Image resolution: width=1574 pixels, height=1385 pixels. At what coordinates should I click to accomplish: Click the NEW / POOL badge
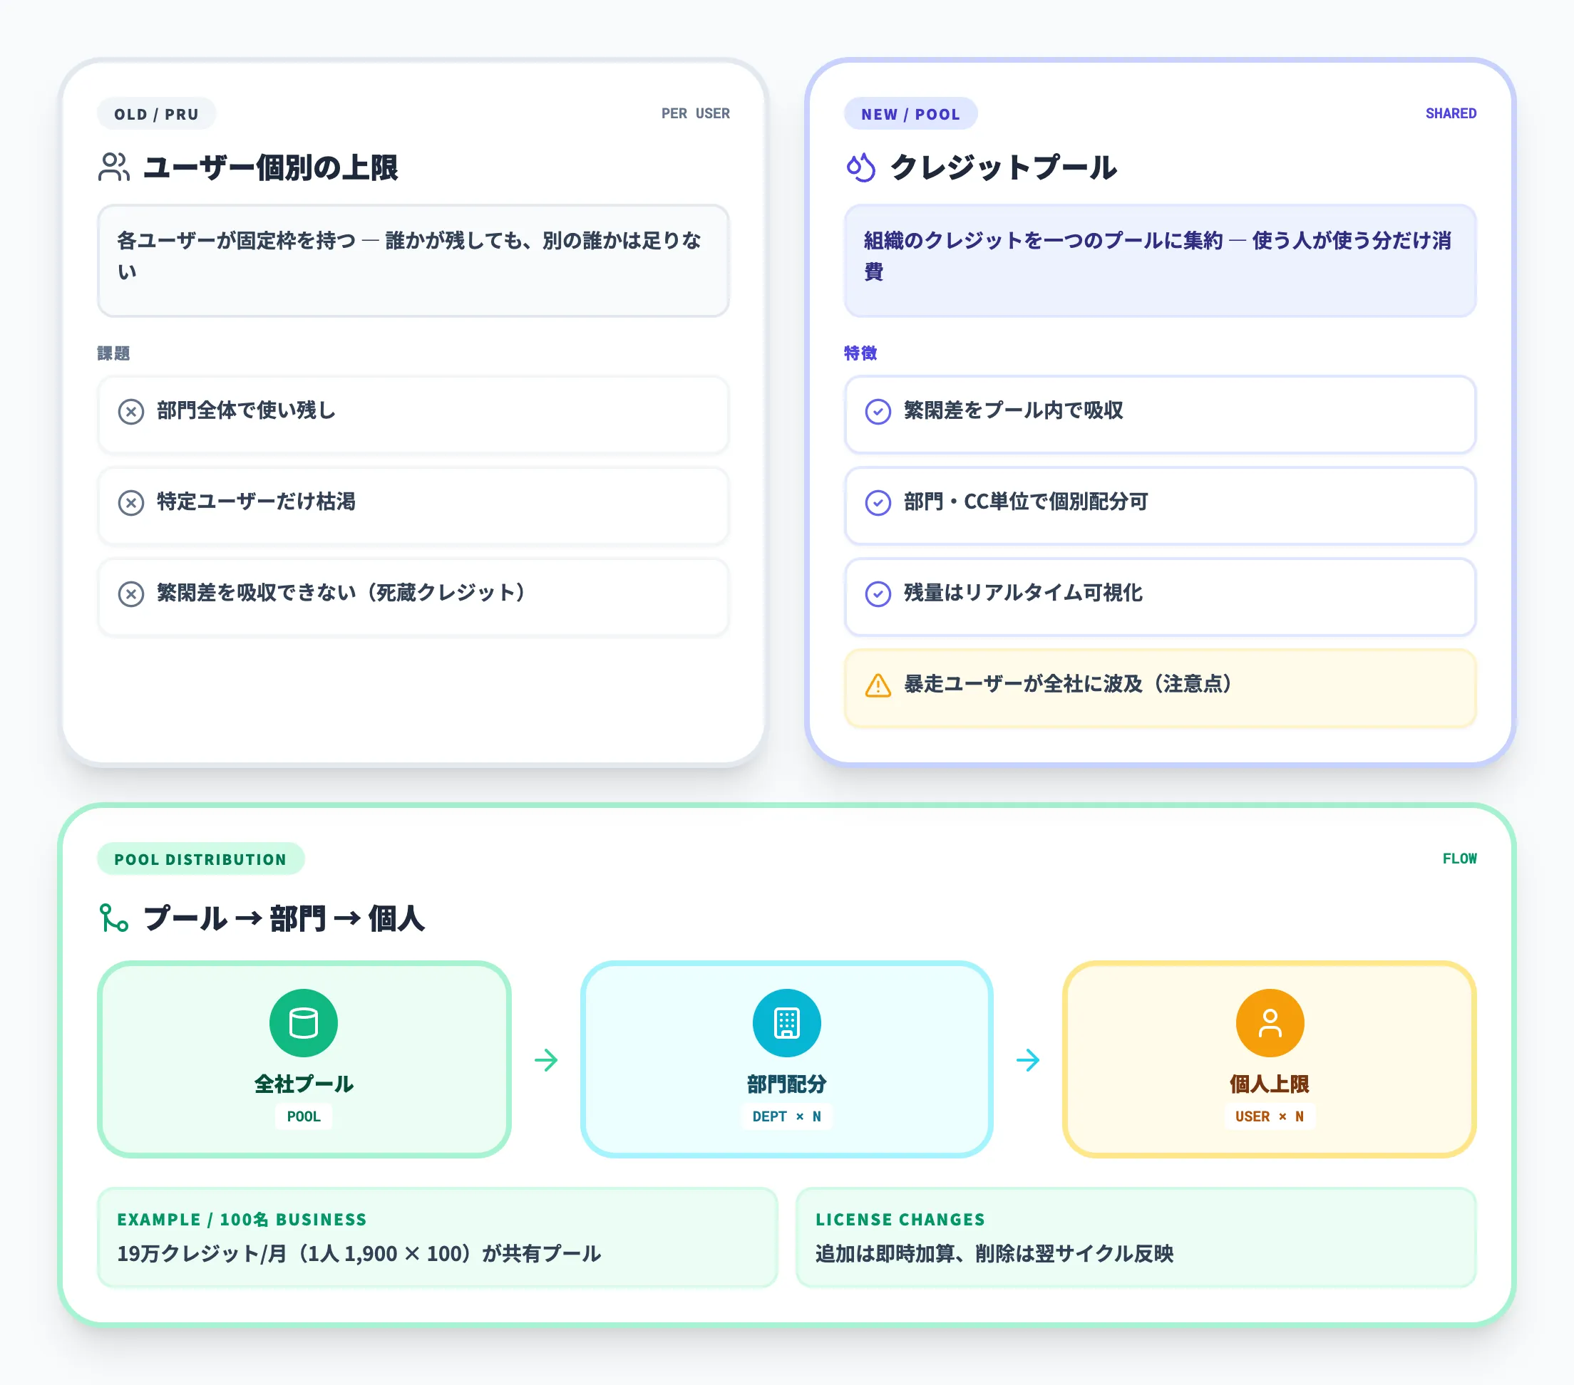(x=911, y=114)
